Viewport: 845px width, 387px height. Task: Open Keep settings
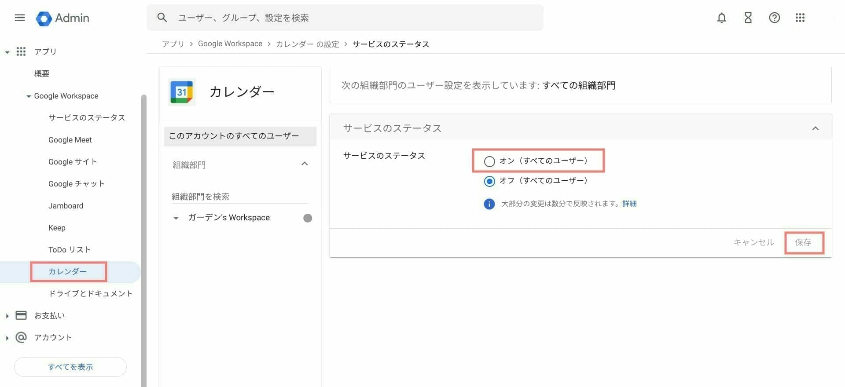click(x=57, y=228)
